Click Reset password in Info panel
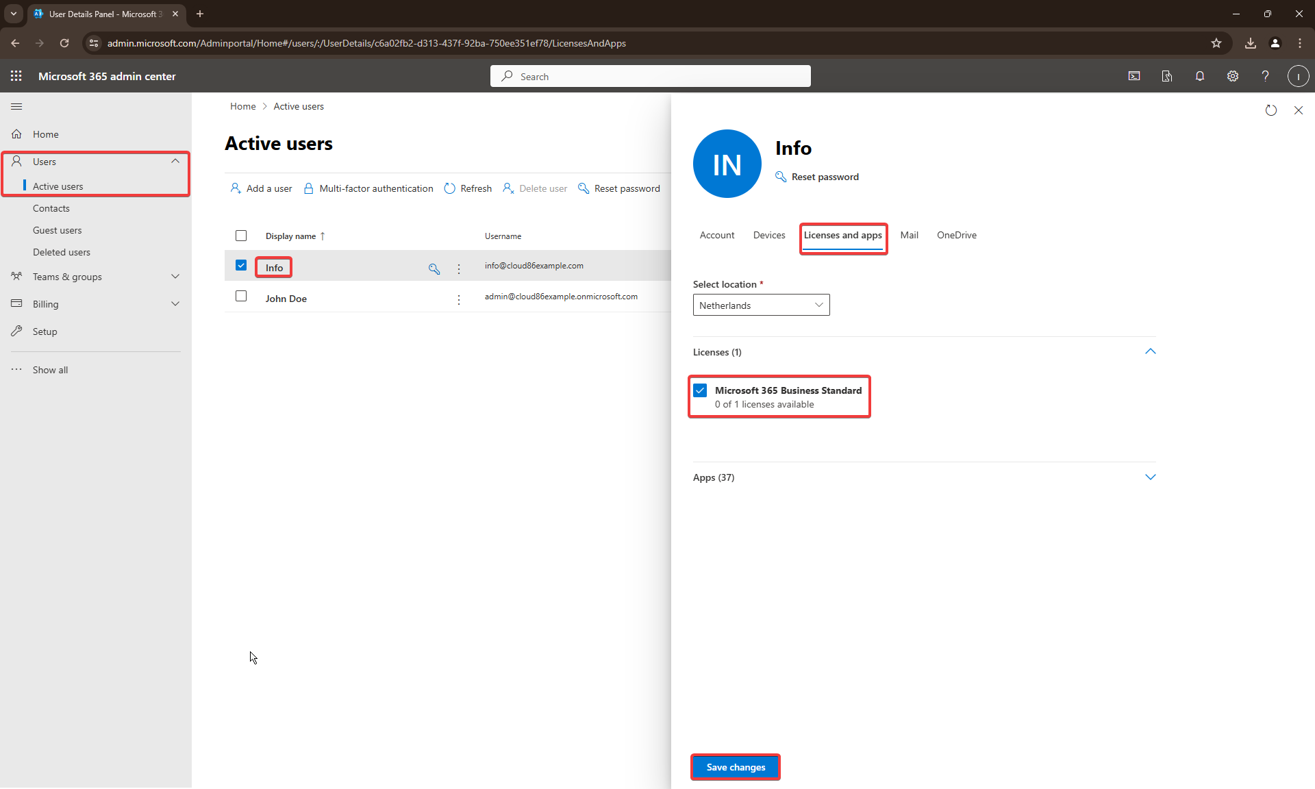Viewport: 1315px width, 789px height. click(x=817, y=177)
